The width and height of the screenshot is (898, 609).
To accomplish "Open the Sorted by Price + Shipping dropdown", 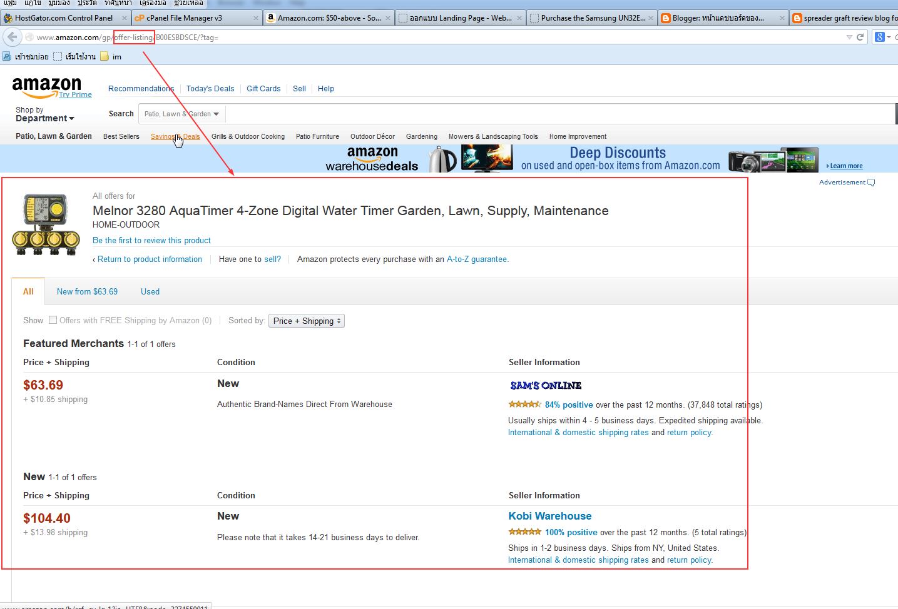I will [307, 321].
